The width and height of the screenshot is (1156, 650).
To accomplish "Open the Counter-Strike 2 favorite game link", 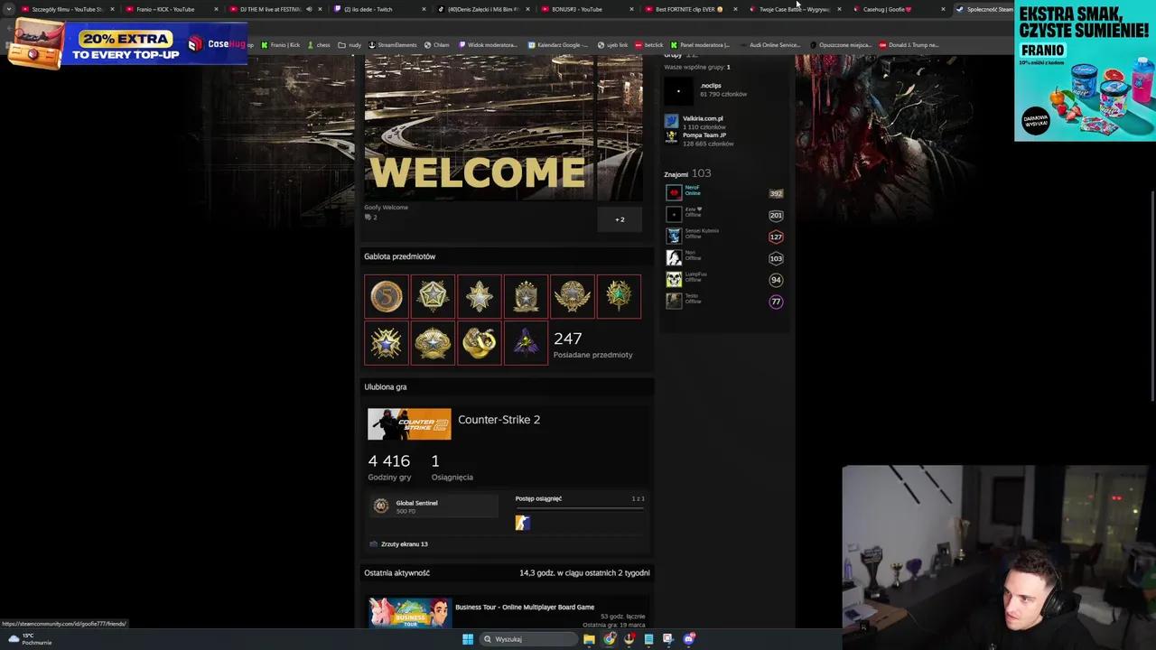I will pyautogui.click(x=499, y=419).
